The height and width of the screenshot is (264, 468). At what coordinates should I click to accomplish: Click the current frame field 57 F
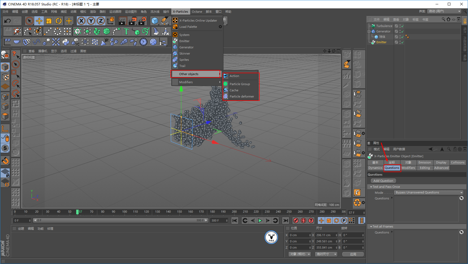[x=356, y=213]
